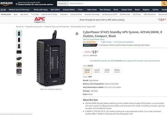Open the All hamburger menu

pos(3,9)
